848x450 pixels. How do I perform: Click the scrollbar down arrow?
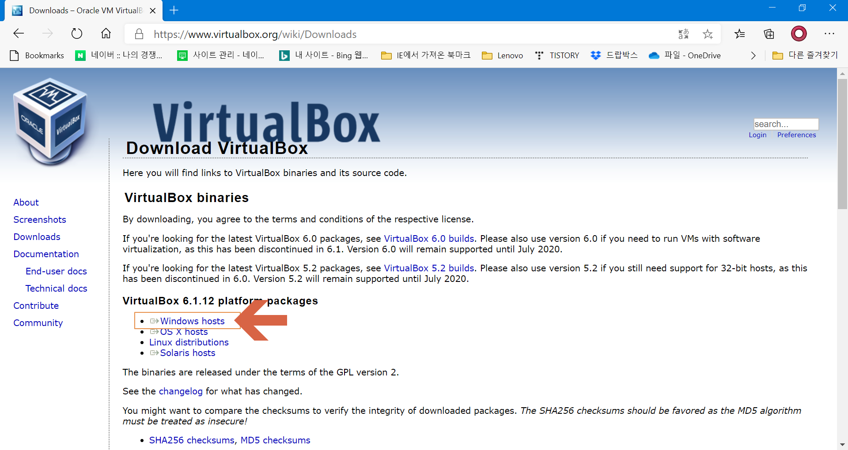(842, 445)
